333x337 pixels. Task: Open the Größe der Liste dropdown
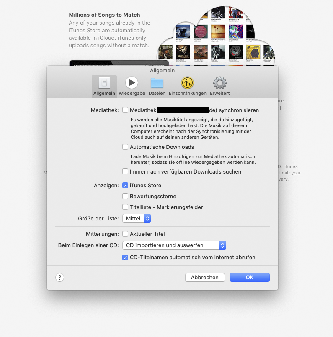point(137,218)
